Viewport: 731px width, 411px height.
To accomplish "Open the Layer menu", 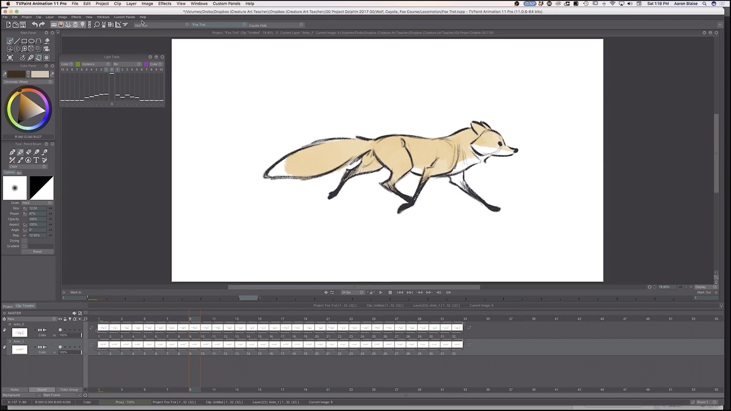I will 131,3.
